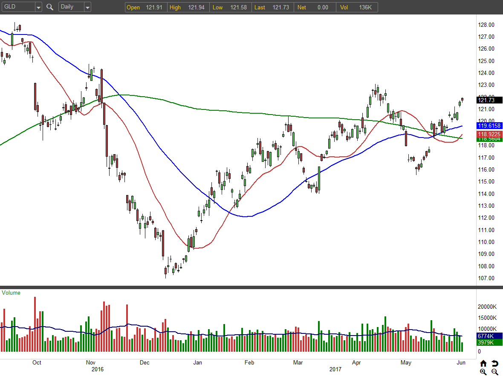The width and height of the screenshot is (503, 376).
Task: Click the blue 119.6158 moving average label
Action: pos(489,126)
